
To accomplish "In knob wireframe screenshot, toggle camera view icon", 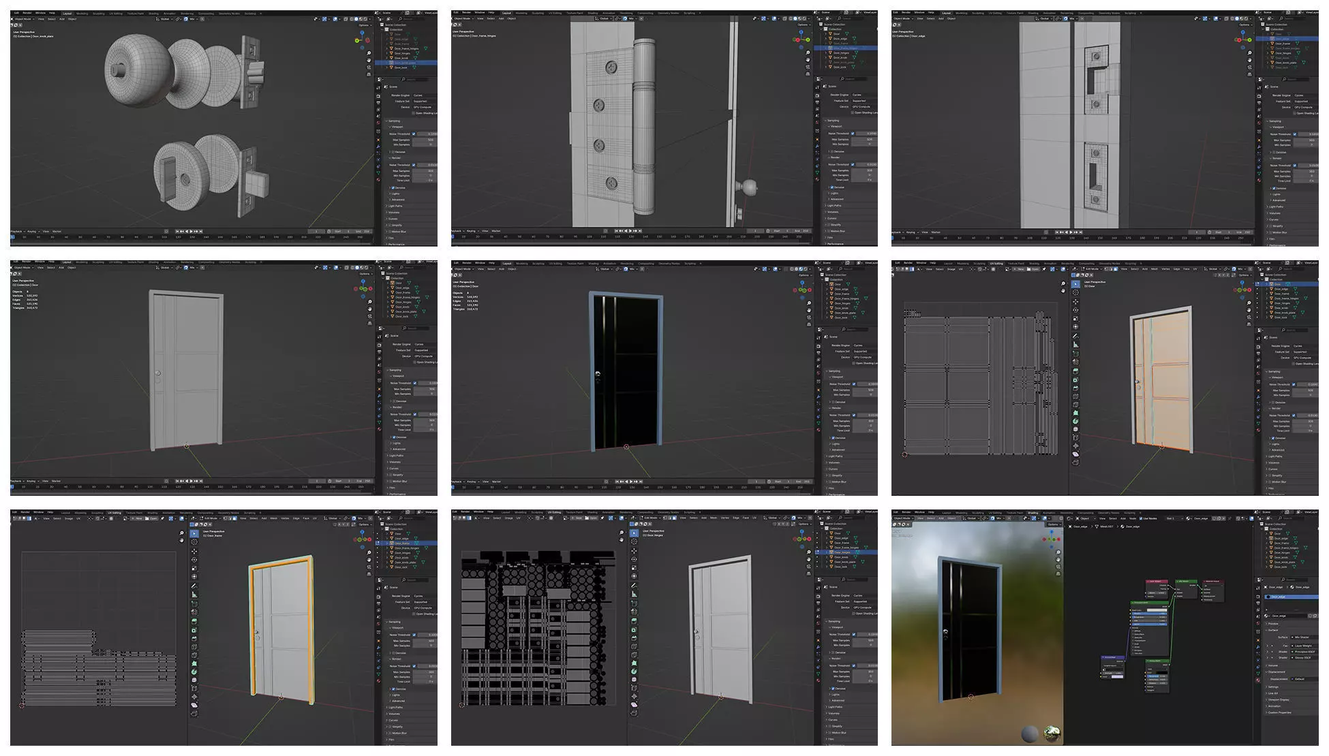I will [x=369, y=67].
